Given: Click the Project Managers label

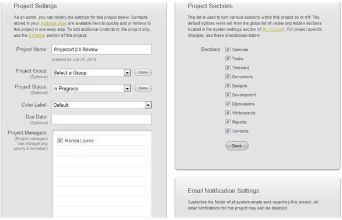Looking at the screenshot, I should point(27,132).
